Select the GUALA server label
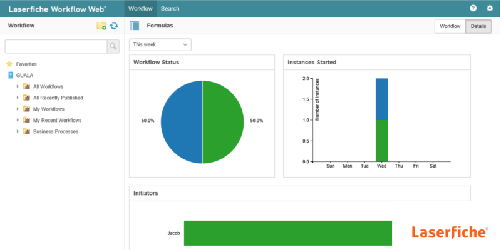 pos(24,75)
